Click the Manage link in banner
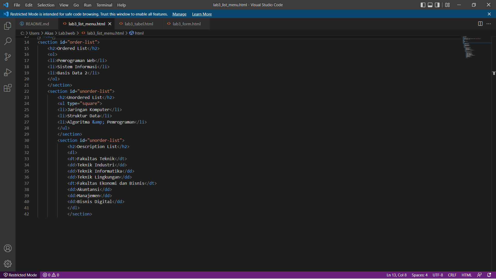The height and width of the screenshot is (279, 496). pos(179,14)
